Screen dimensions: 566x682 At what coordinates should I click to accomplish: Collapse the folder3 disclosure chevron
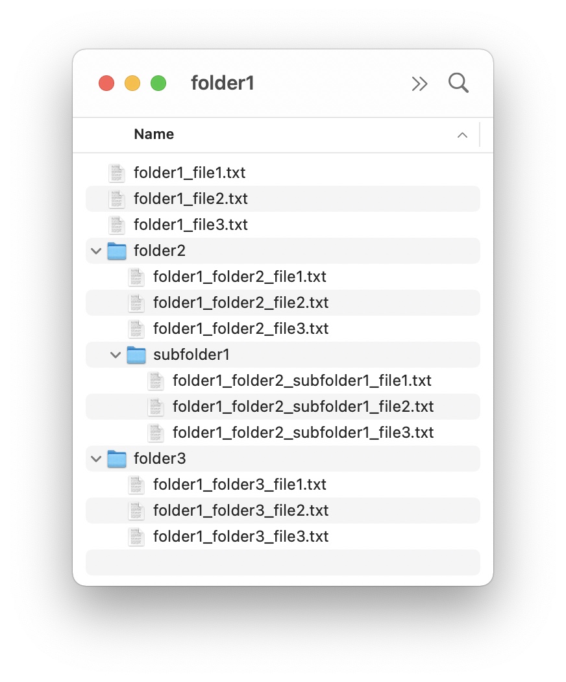click(96, 459)
